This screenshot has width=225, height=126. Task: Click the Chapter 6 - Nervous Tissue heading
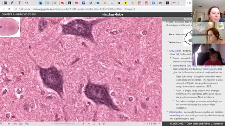click(x=19, y=14)
